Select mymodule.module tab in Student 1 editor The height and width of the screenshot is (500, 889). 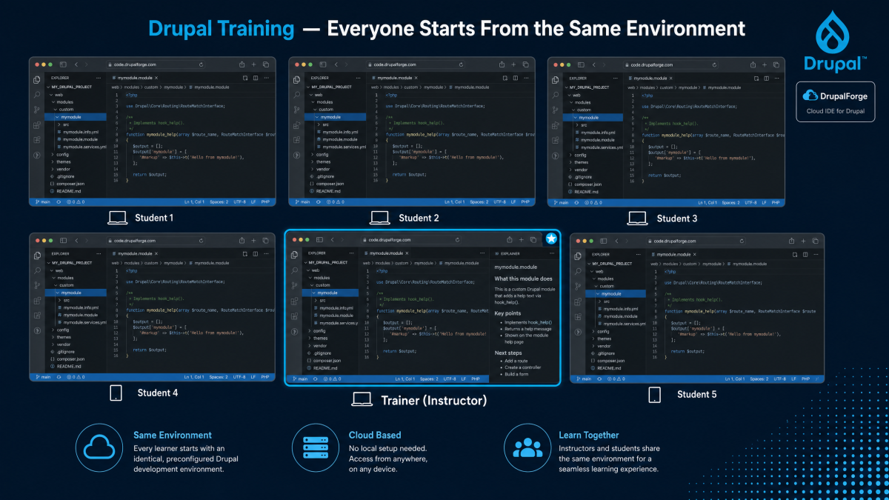tap(134, 77)
